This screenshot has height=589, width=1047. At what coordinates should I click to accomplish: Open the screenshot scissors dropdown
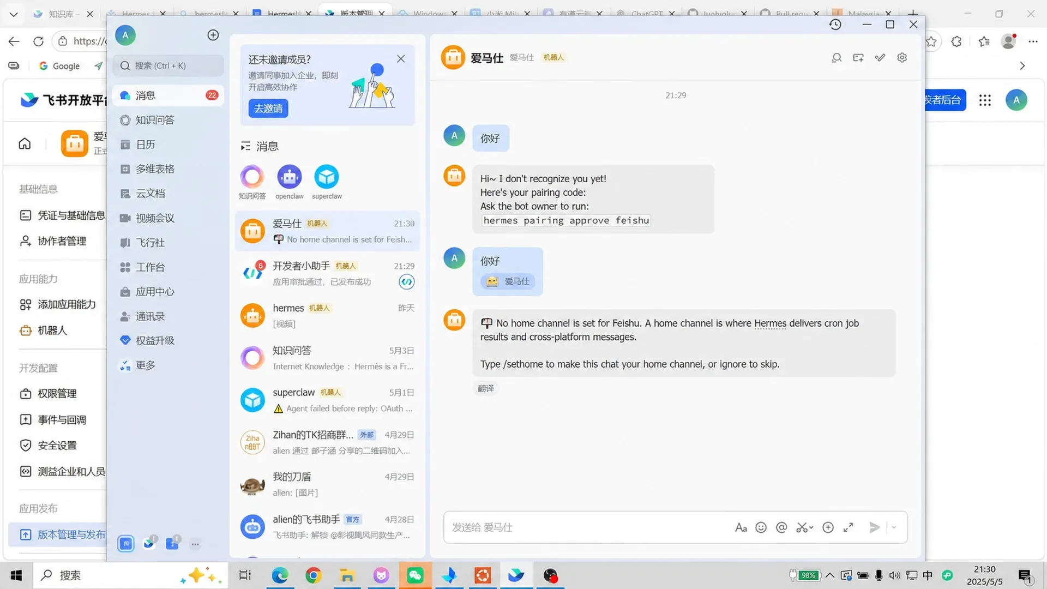click(x=804, y=527)
